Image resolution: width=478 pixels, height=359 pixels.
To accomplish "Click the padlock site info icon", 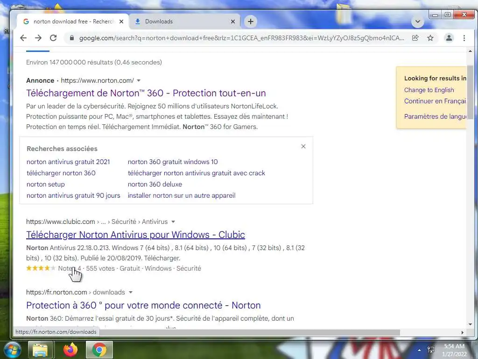I will point(71,38).
